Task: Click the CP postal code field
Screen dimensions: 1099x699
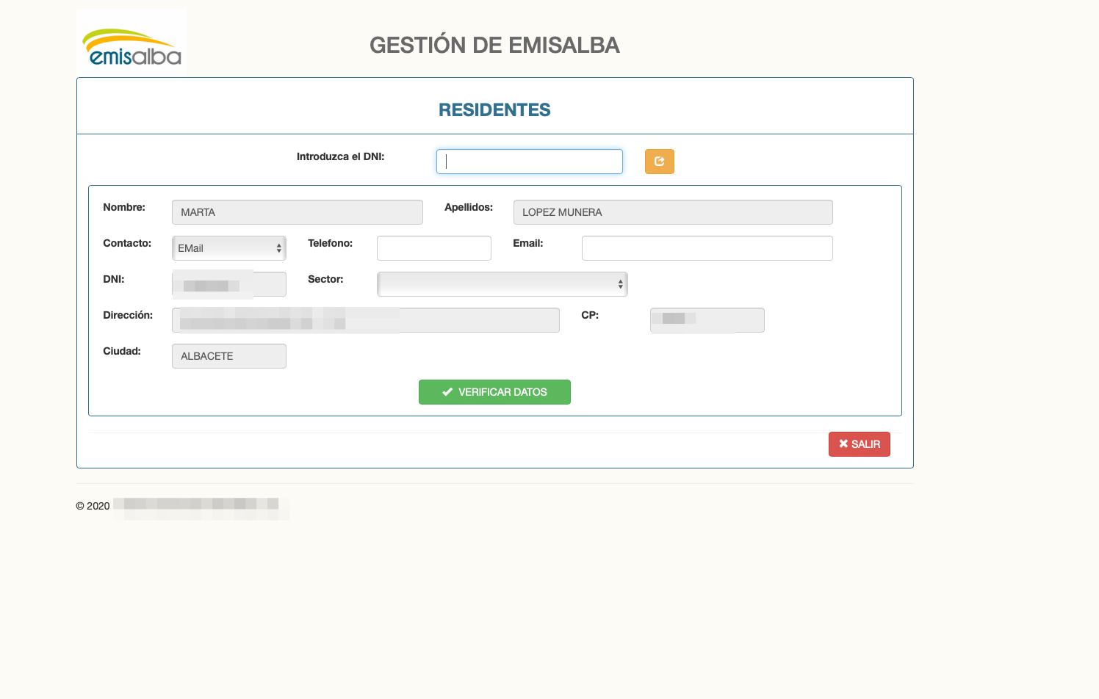Action: click(707, 320)
